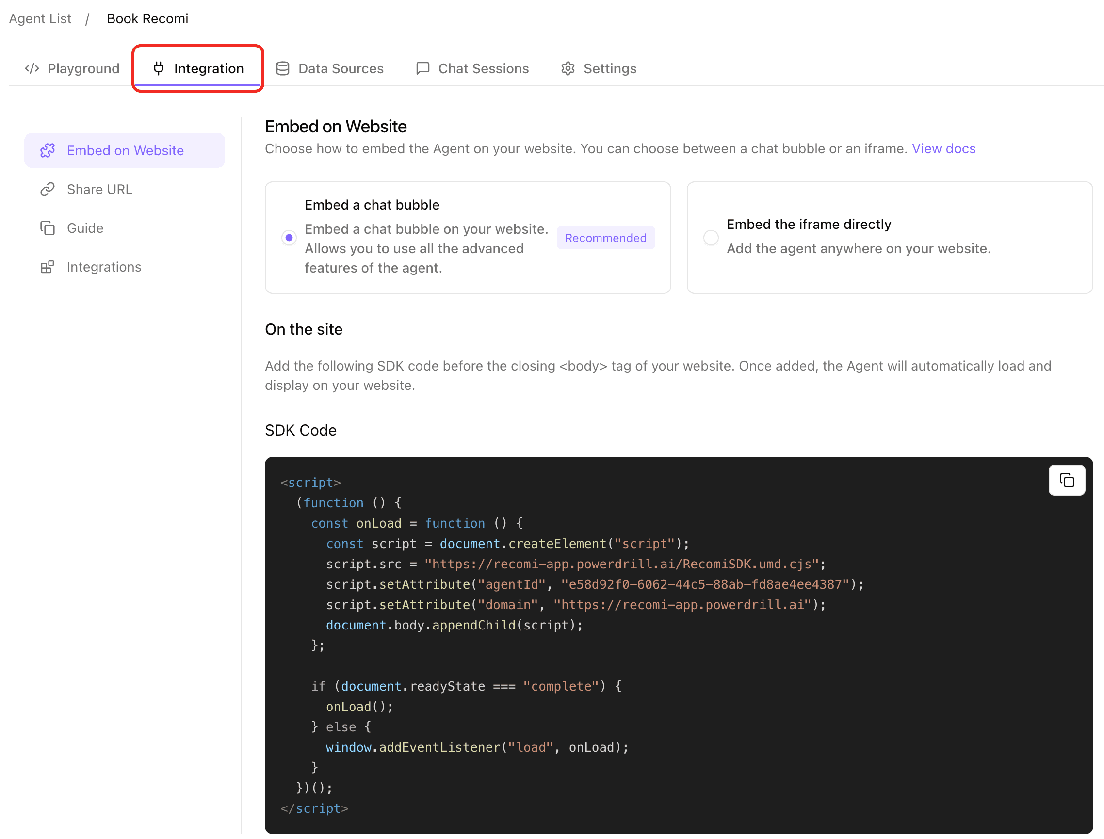
Task: Open the Playground tab
Action: click(72, 68)
